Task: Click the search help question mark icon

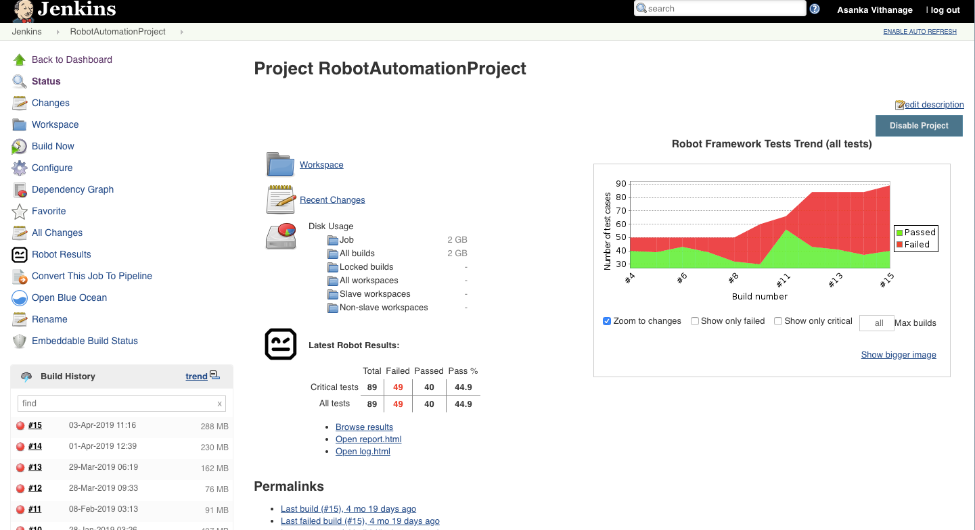Action: point(815,9)
